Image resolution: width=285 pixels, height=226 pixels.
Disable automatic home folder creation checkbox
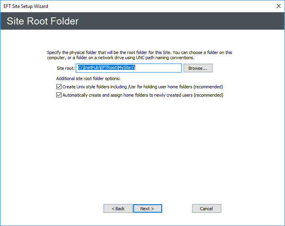59,95
